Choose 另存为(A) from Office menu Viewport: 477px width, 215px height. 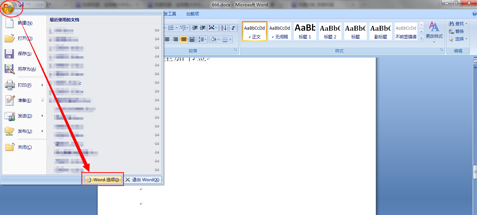coord(24,69)
